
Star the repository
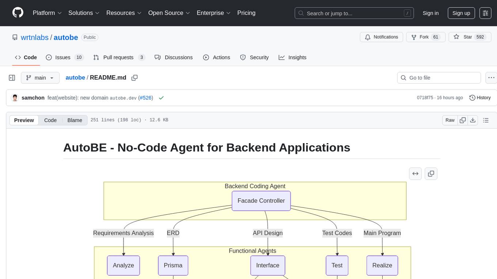(x=470, y=37)
